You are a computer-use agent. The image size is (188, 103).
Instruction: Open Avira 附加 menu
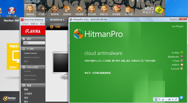tap(42, 24)
